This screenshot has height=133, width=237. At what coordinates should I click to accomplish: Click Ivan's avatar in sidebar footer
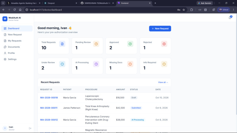click(5, 128)
